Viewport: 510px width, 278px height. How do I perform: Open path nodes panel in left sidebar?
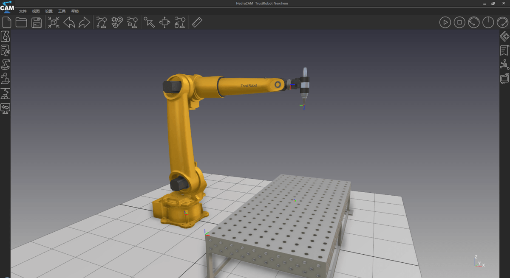click(5, 79)
